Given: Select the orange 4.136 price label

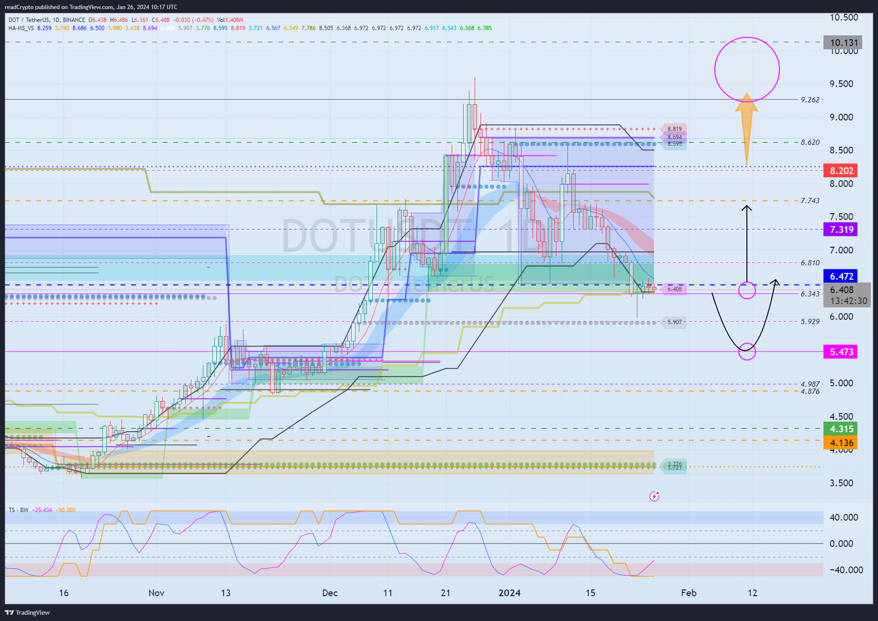Looking at the screenshot, I should (x=841, y=443).
